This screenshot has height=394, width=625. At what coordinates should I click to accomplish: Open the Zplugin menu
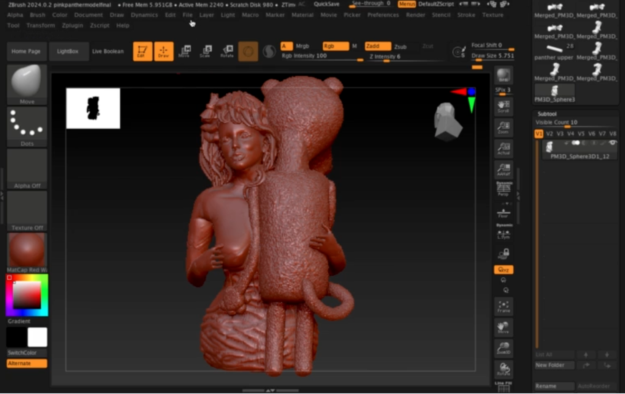click(72, 25)
